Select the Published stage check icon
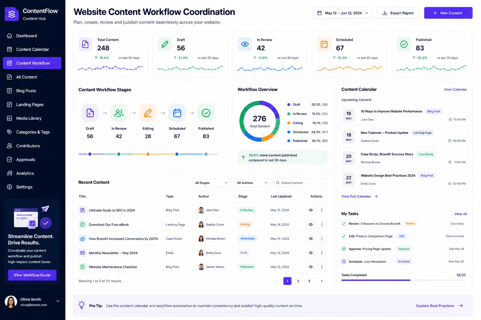The width and height of the screenshot is (481, 320). (206, 113)
